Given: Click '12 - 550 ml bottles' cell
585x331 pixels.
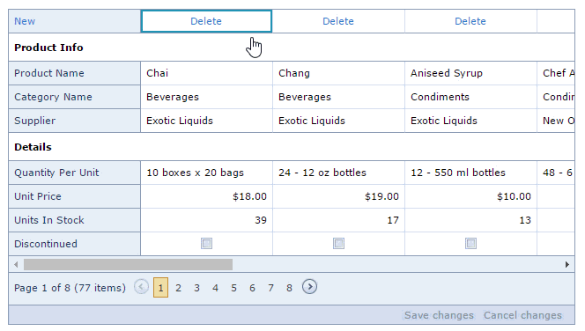Looking at the screenshot, I should coord(470,173).
